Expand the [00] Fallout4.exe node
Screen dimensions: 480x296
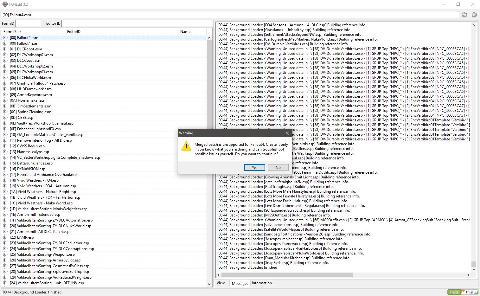click(x=5, y=43)
